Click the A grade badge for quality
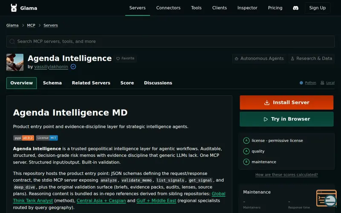This screenshot has width=341, height=213. pyautogui.click(x=246, y=151)
